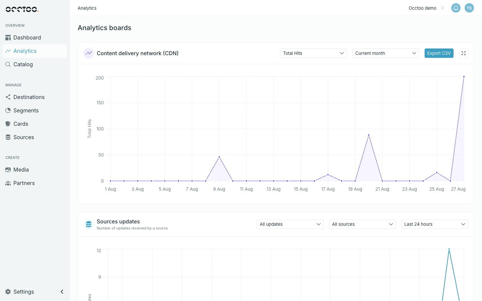This screenshot has height=301, width=482.
Task: Click the 25 Aug data point
Action: 436,173
